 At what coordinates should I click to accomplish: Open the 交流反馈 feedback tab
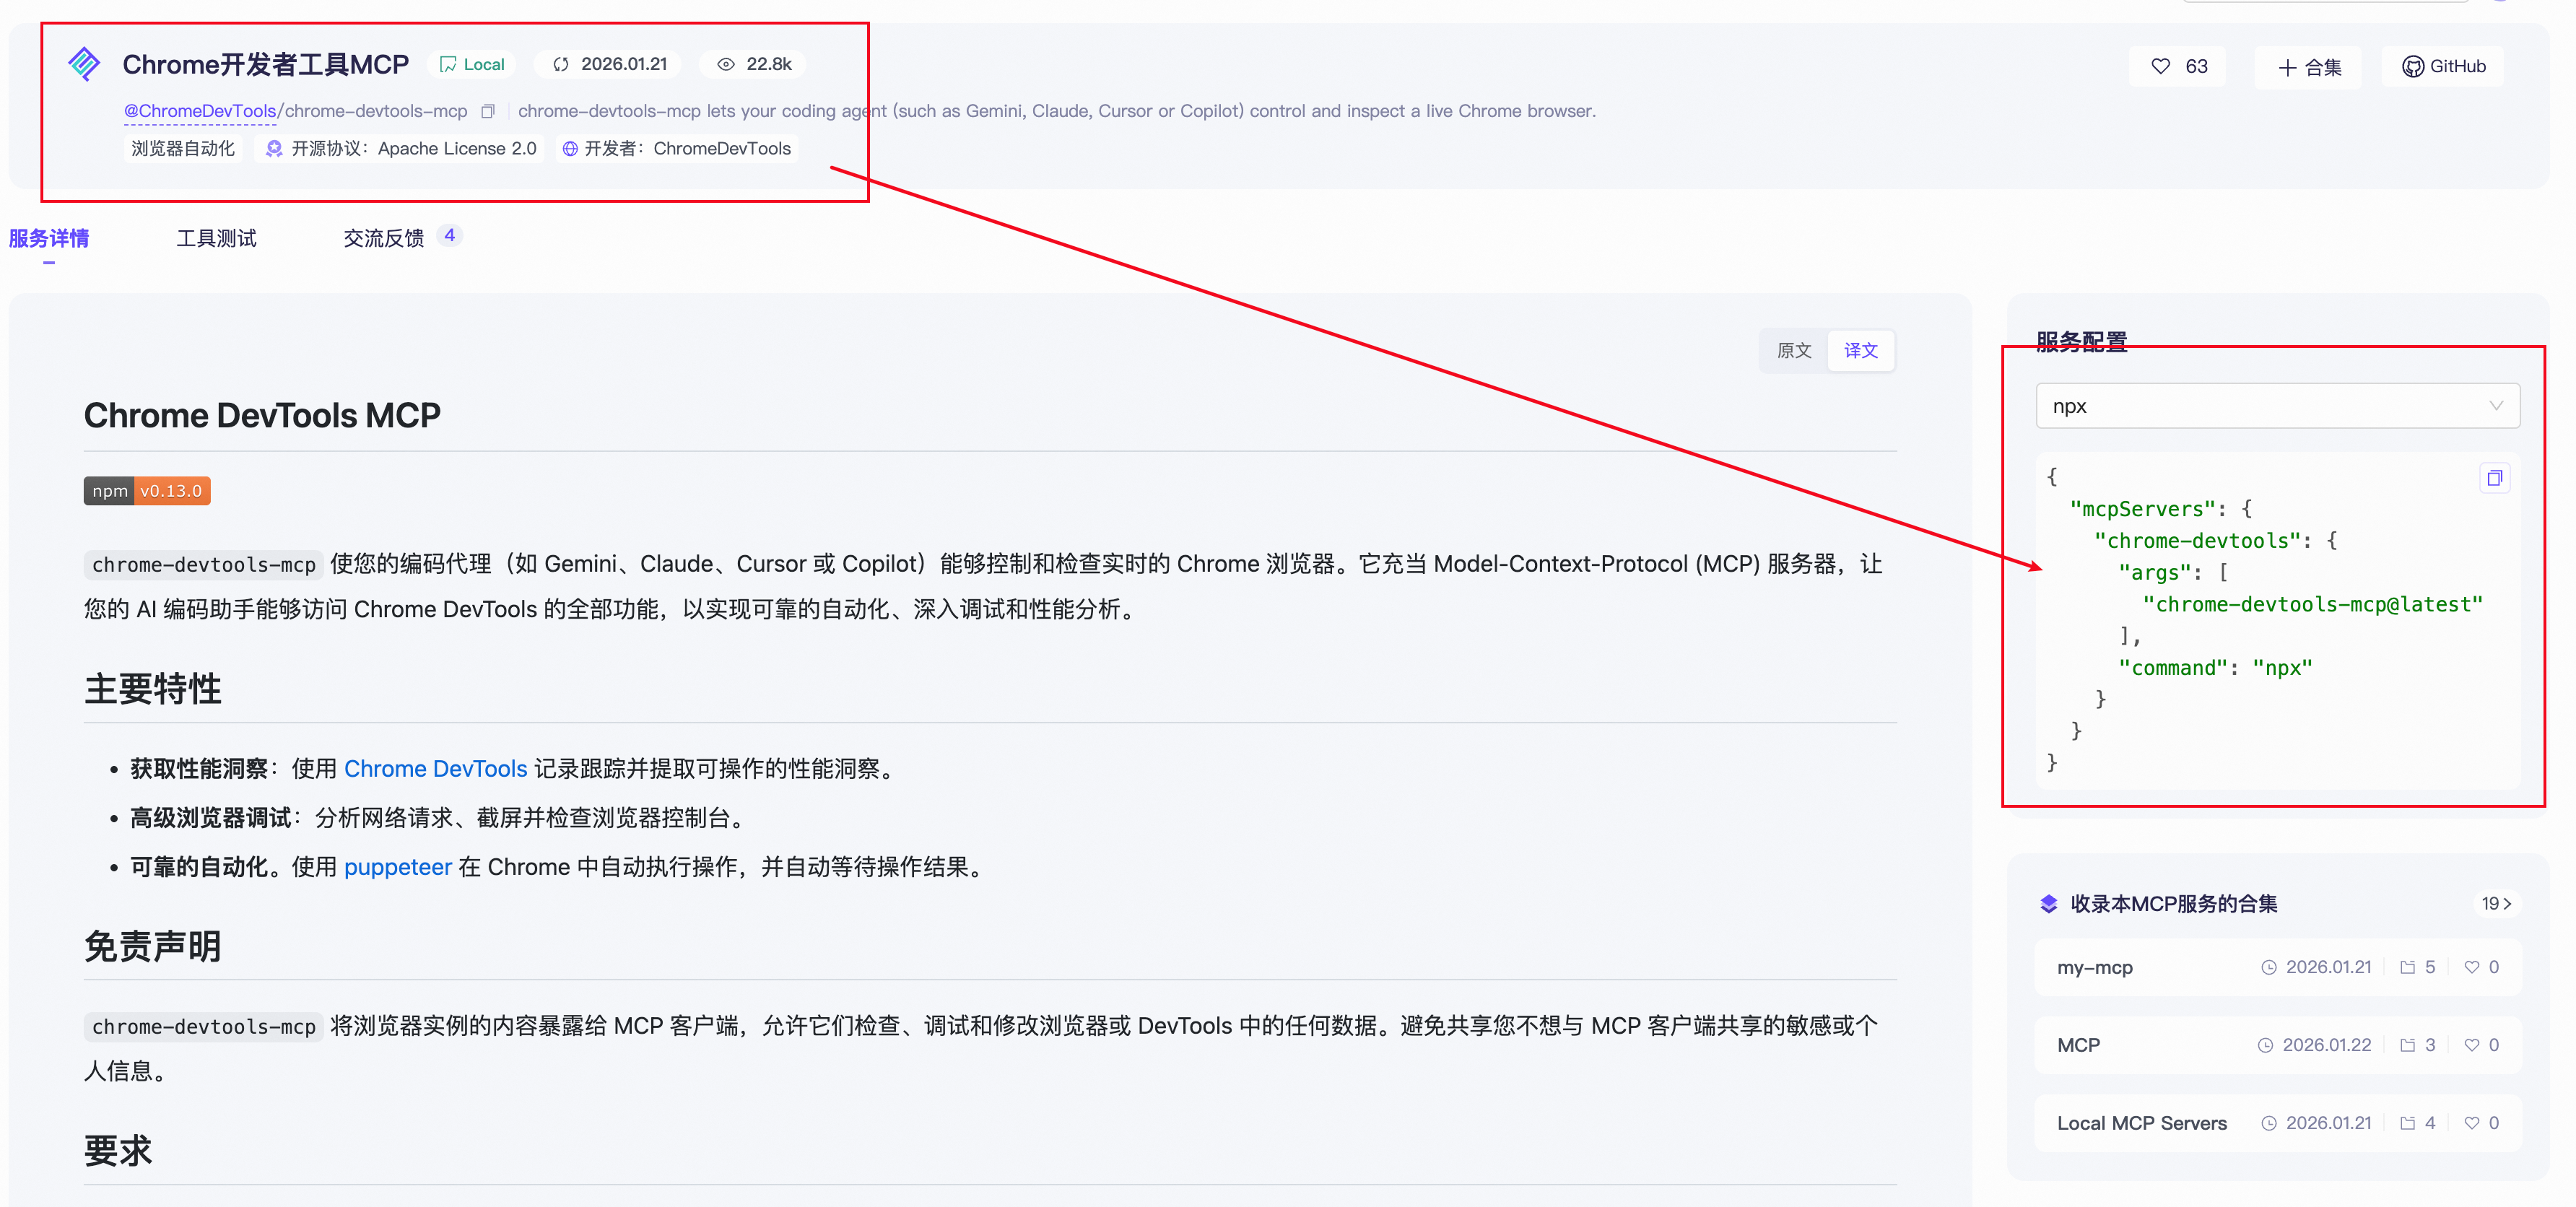[384, 238]
